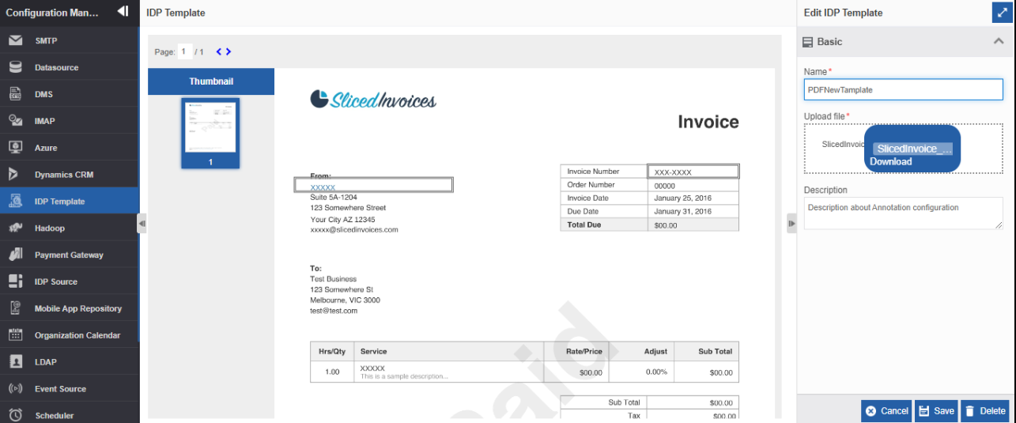
Task: Save the IDP template
Action: (x=936, y=411)
